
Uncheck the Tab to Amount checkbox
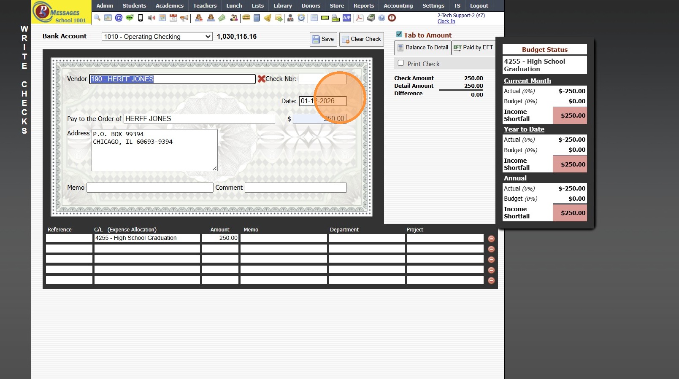pyautogui.click(x=399, y=35)
